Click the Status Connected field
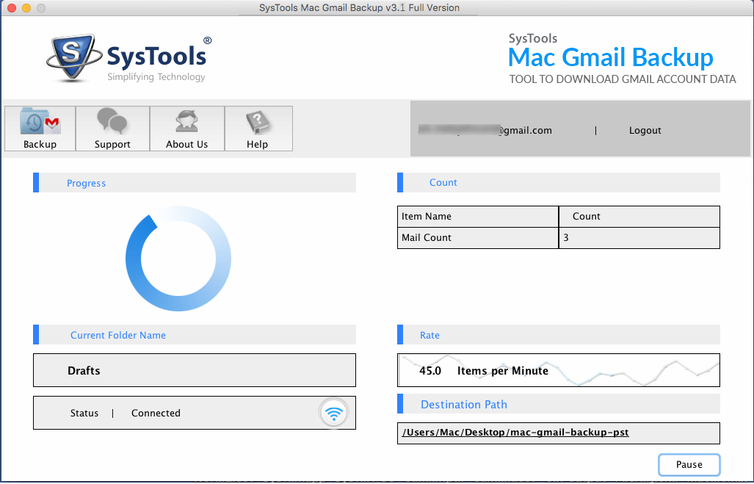Screen dimensions: 754x484 coord(147,413)
